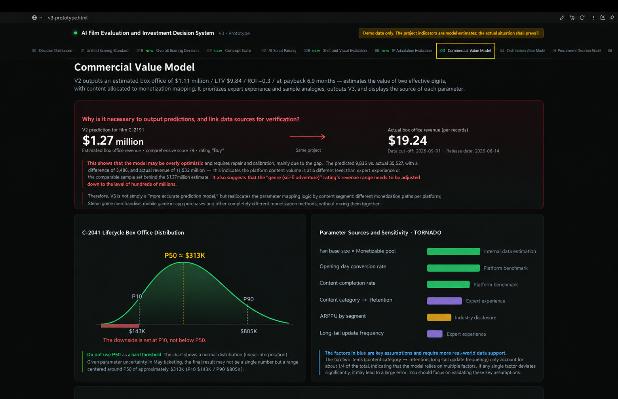Click the 'Commercial Value Model' page heading
The width and height of the screenshot is (618, 399).
[135, 67]
